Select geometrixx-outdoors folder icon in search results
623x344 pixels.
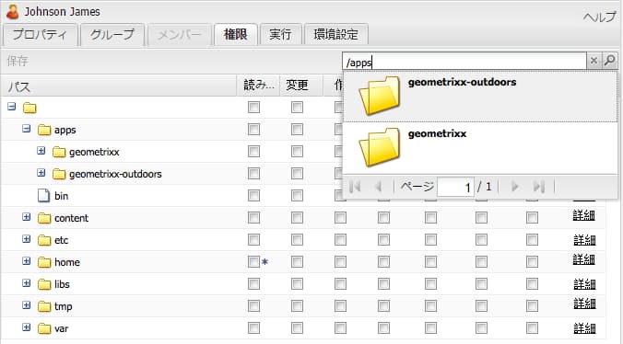tap(379, 96)
